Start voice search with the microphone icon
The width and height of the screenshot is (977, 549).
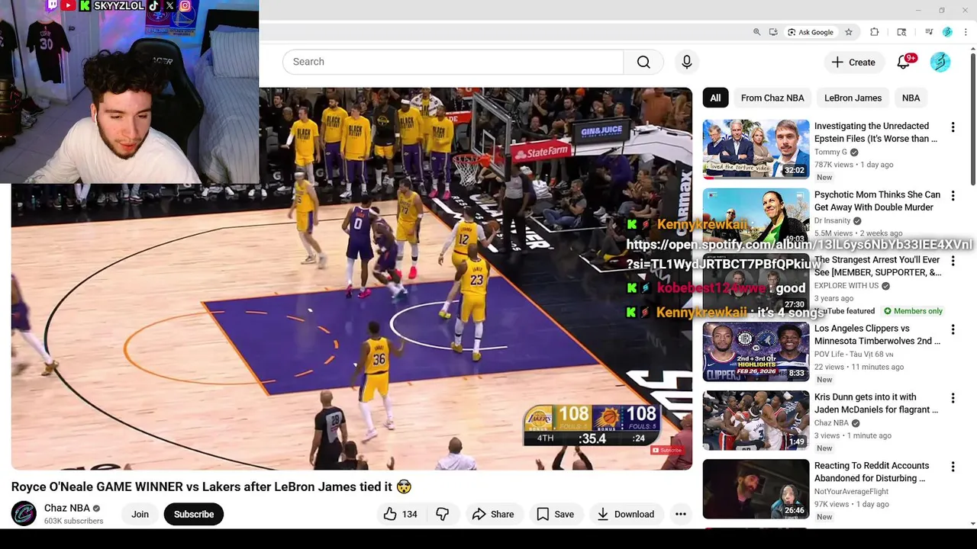point(687,62)
